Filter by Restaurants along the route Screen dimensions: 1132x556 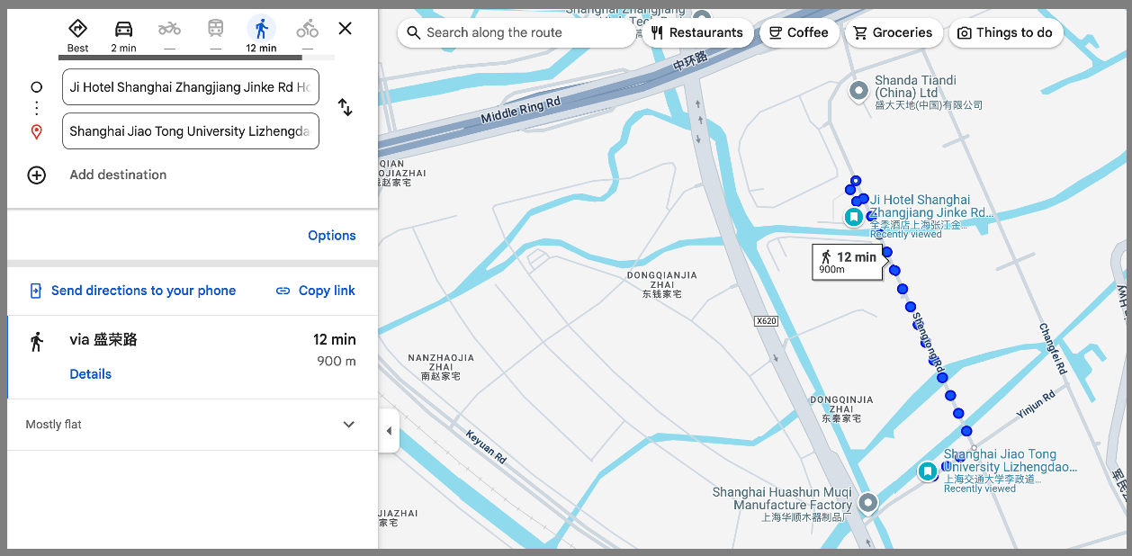[x=696, y=32]
